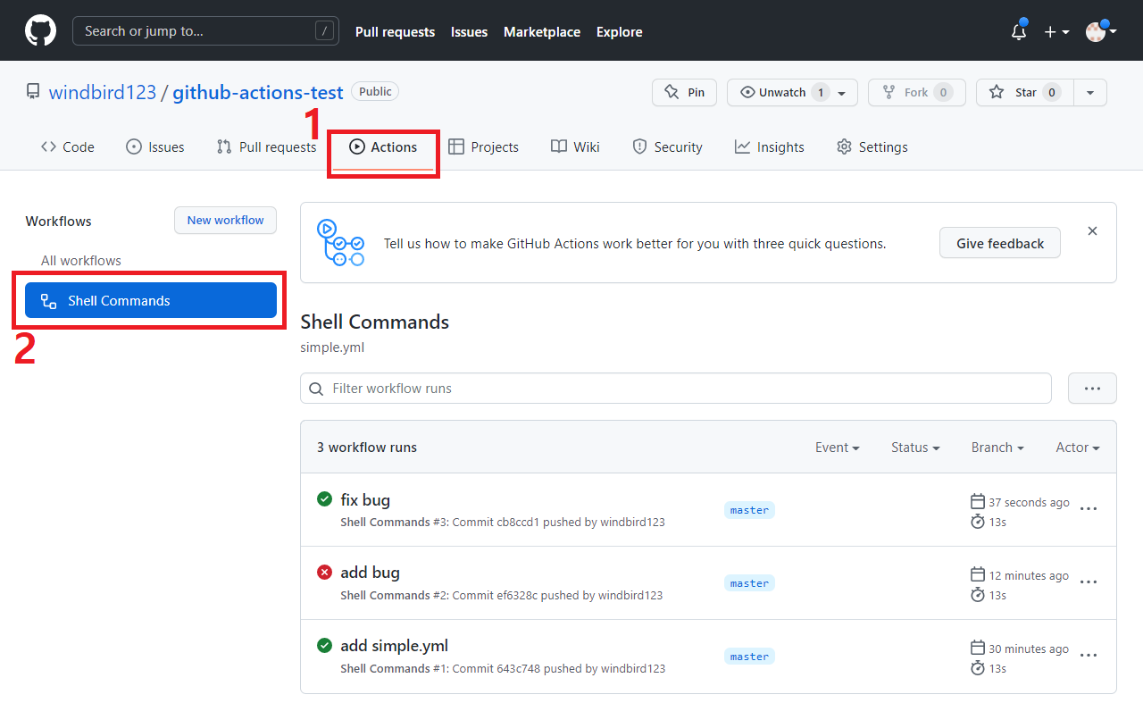Viewport: 1143px width, 703px height.
Task: Click the Unwatch count badge 1
Action: [821, 92]
